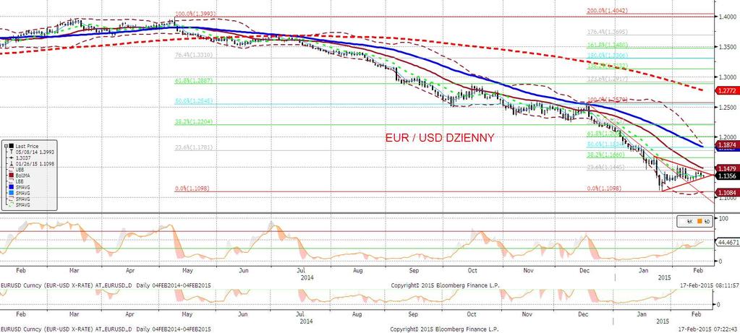Viewport: 740px width, 333px height.
Task: Click the 1.4000 price axis label
Action: pyautogui.click(x=726, y=17)
